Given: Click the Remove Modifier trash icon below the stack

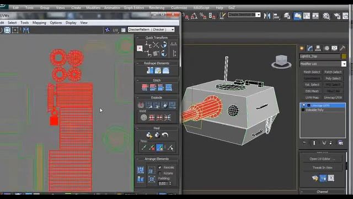Looking at the screenshot, I should pos(330,143).
